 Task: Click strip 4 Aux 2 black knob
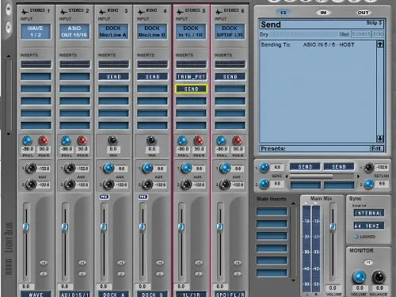(147, 185)
